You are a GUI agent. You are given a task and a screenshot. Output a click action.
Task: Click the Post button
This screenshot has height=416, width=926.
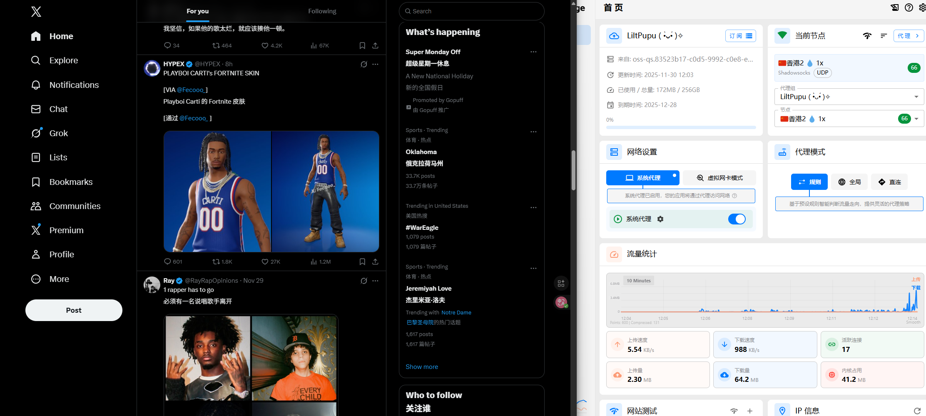[x=74, y=310]
